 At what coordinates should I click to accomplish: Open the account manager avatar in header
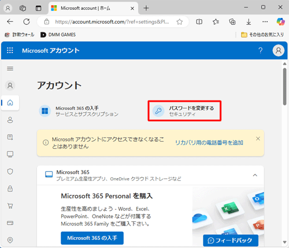coord(279,50)
